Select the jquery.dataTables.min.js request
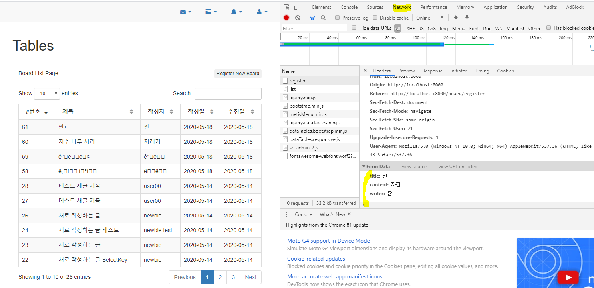 320,122
